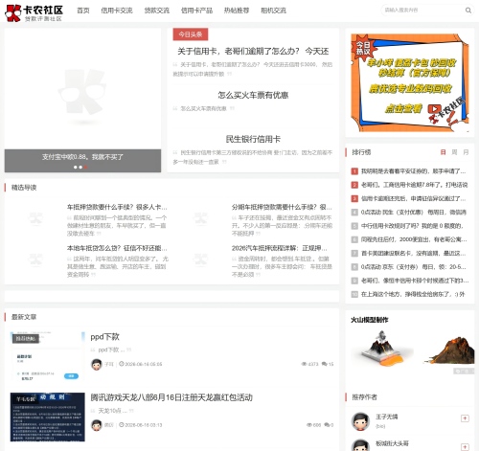Click the 火山模型制作 ad title
The width and height of the screenshot is (479, 451).
[370, 320]
